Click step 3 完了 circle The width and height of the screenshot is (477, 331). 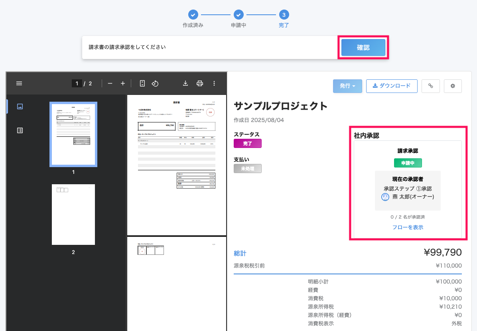tap(284, 15)
